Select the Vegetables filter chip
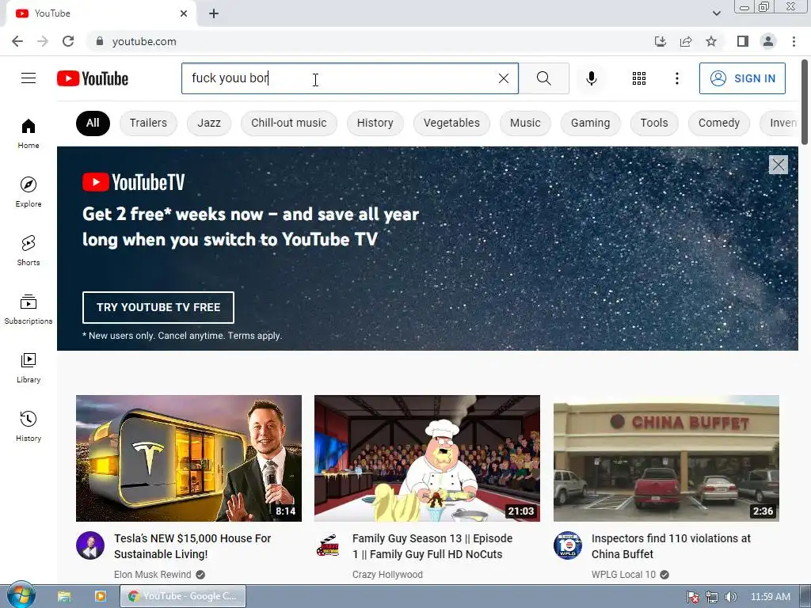Screen dimensions: 811x608 point(451,123)
